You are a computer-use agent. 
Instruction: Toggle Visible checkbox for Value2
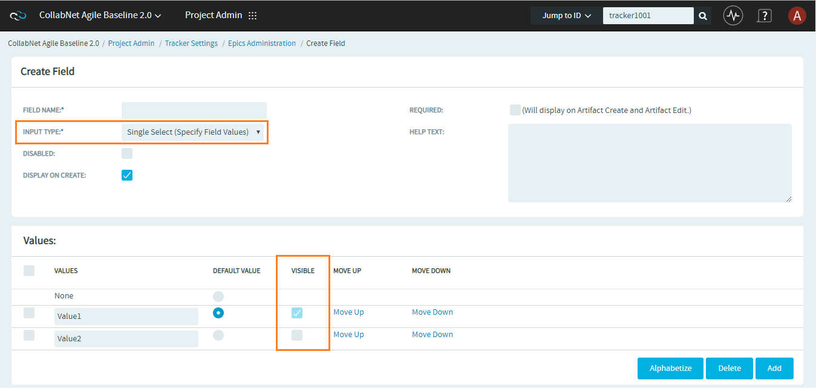297,335
